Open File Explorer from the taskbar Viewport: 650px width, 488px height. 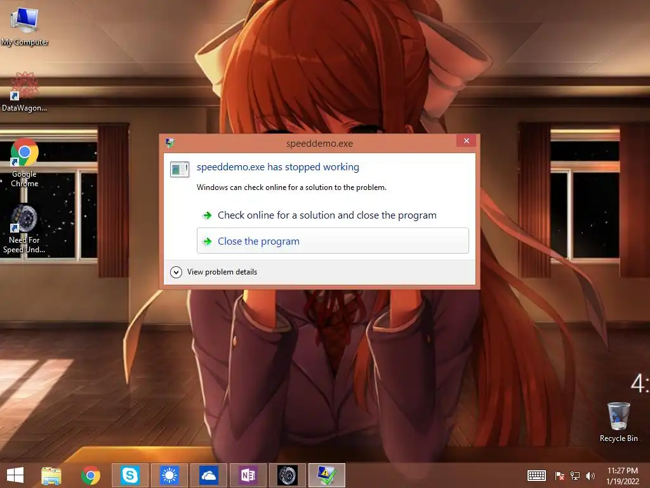coord(51,475)
